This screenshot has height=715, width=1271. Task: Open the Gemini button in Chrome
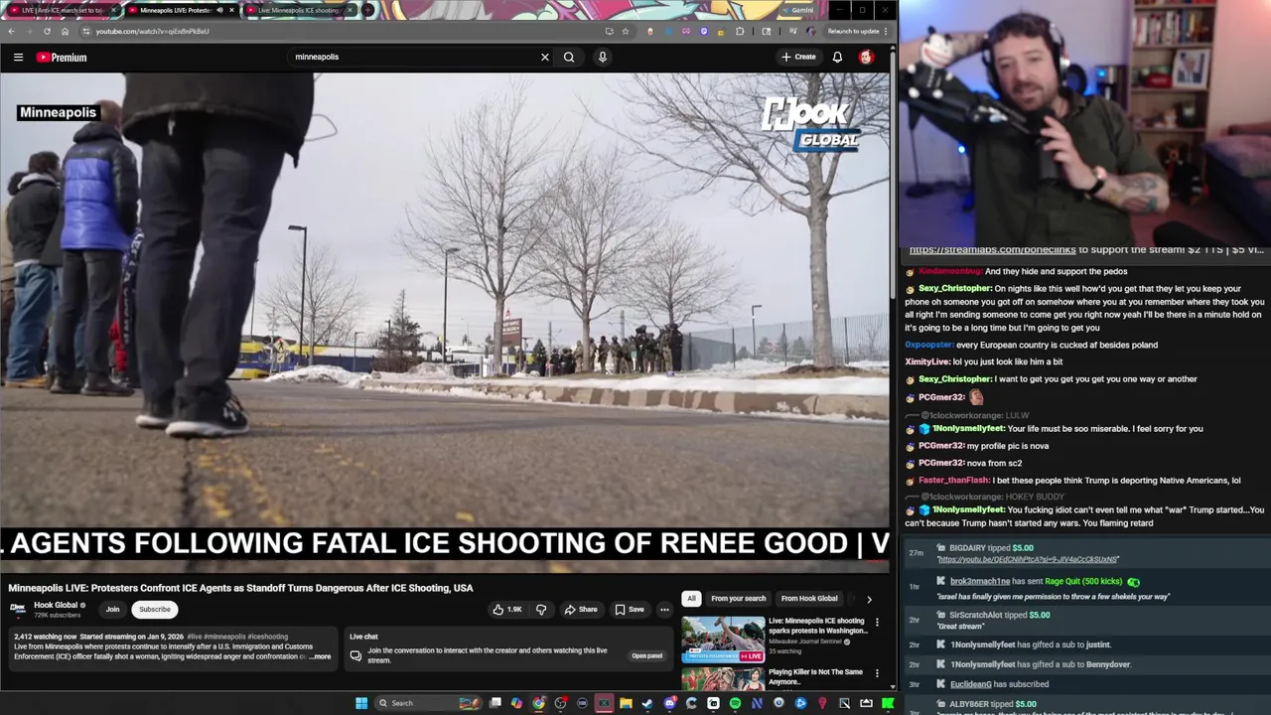797,10
